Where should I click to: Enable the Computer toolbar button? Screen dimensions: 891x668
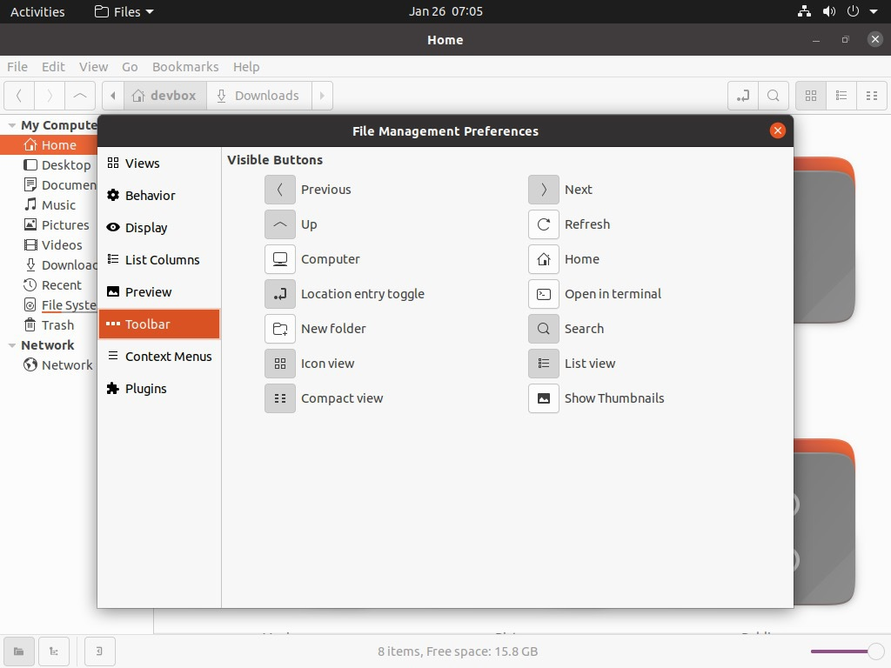click(x=280, y=259)
